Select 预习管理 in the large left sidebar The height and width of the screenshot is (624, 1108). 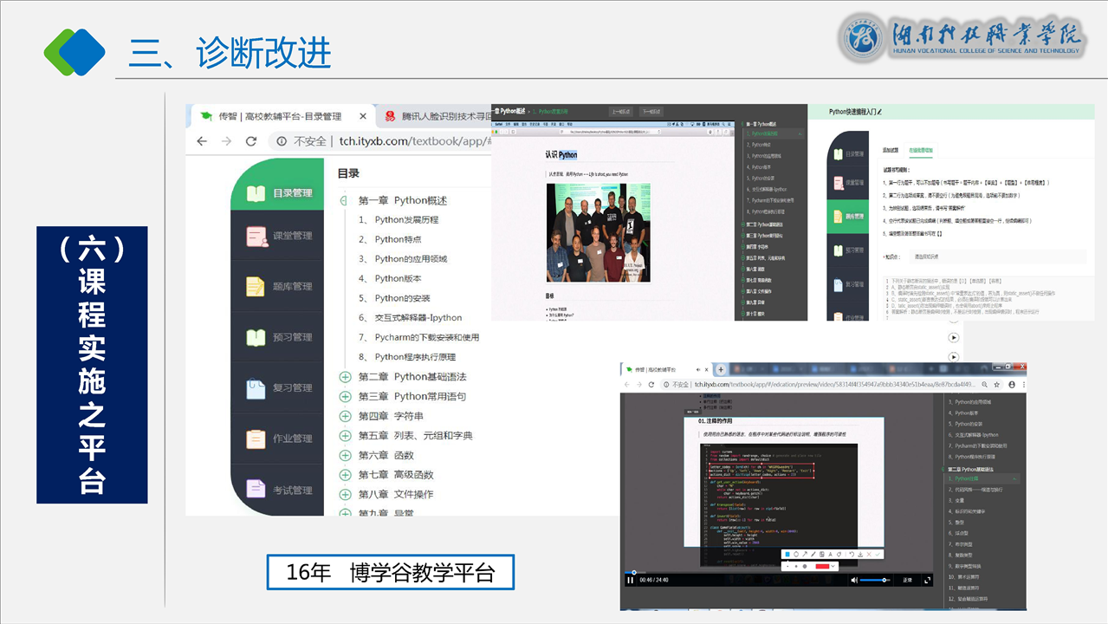[279, 337]
